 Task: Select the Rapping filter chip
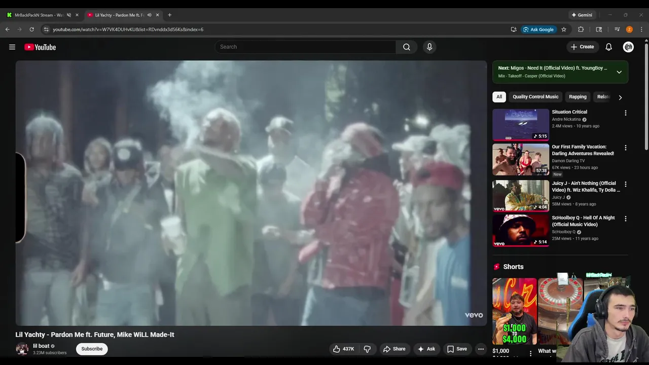coord(578,97)
